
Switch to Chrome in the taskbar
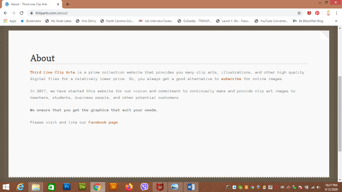coord(97,187)
